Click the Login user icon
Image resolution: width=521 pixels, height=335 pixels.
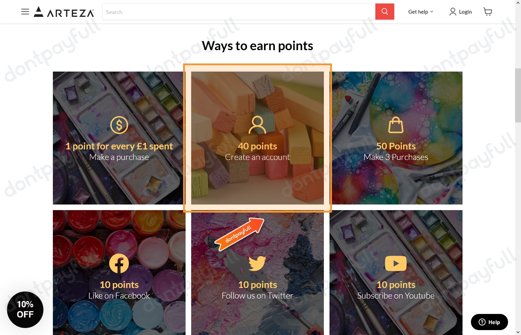453,12
